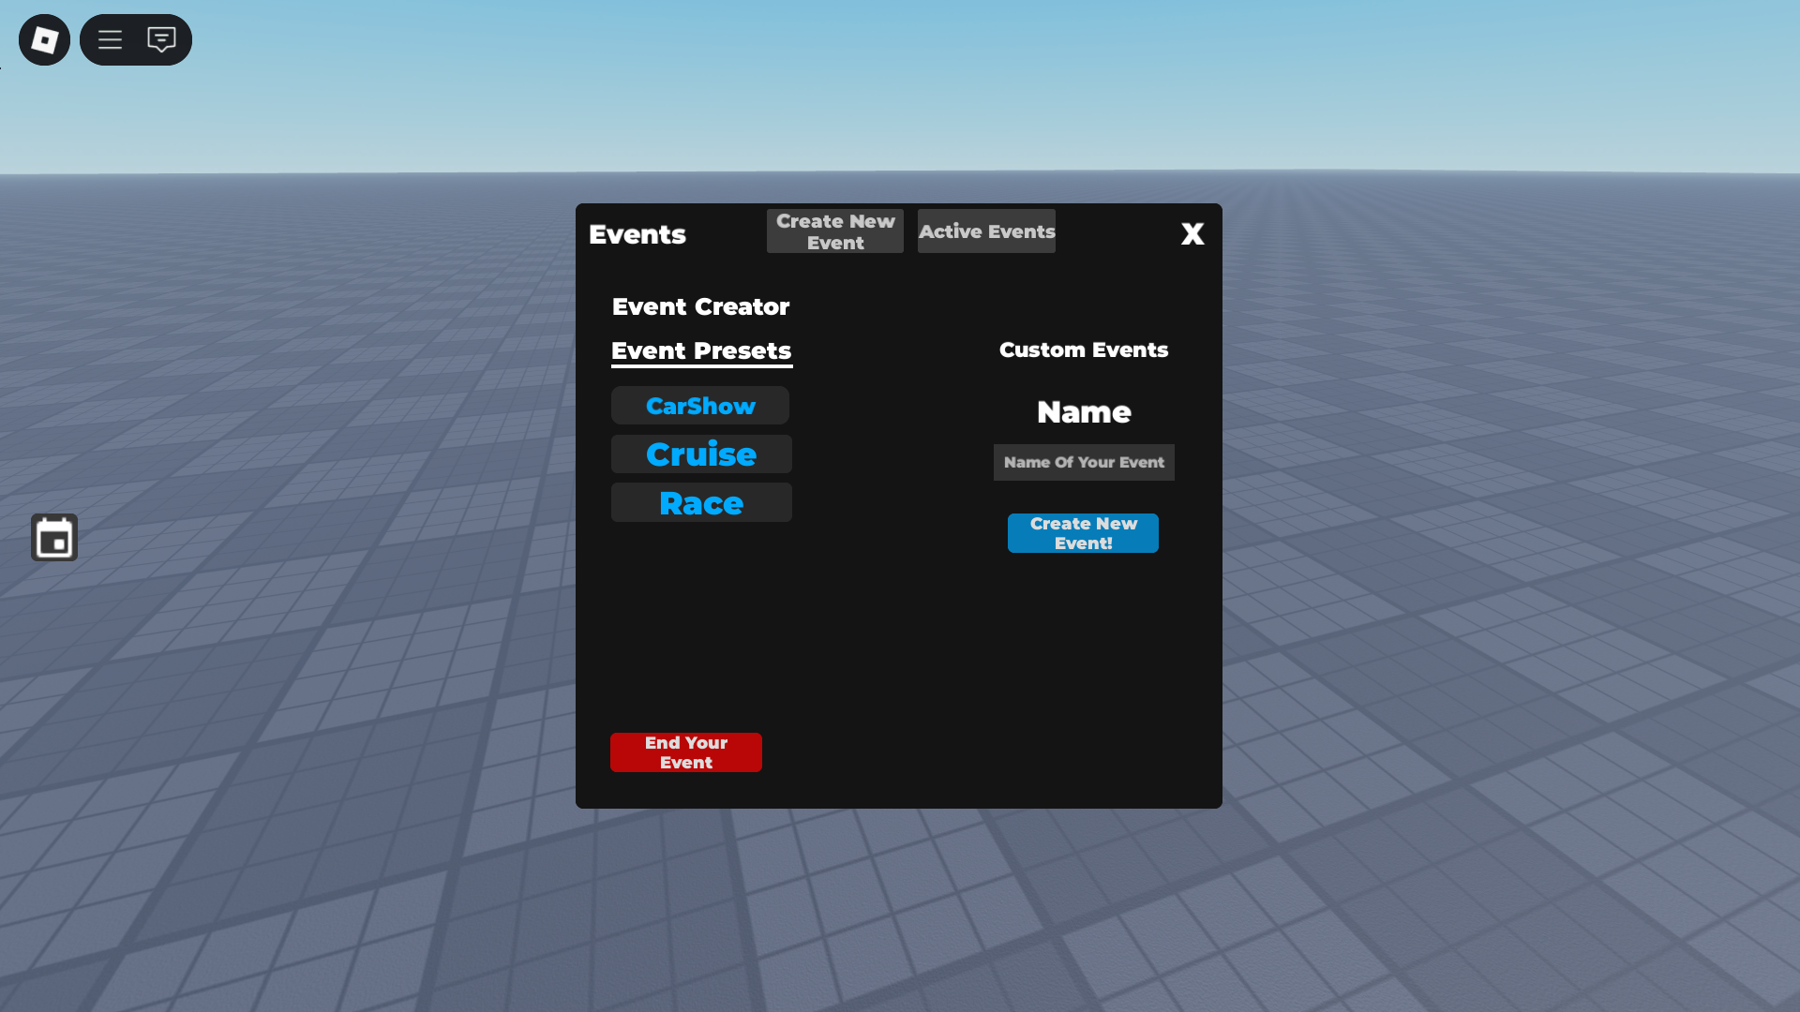Click the Custom Events label

[x=1083, y=350]
